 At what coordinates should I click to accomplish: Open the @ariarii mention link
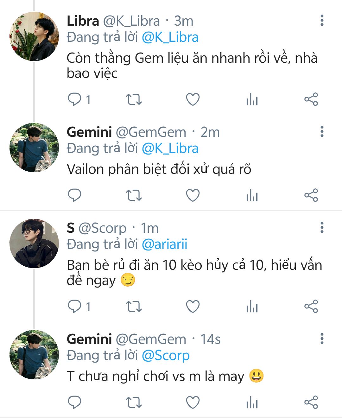pos(165,244)
